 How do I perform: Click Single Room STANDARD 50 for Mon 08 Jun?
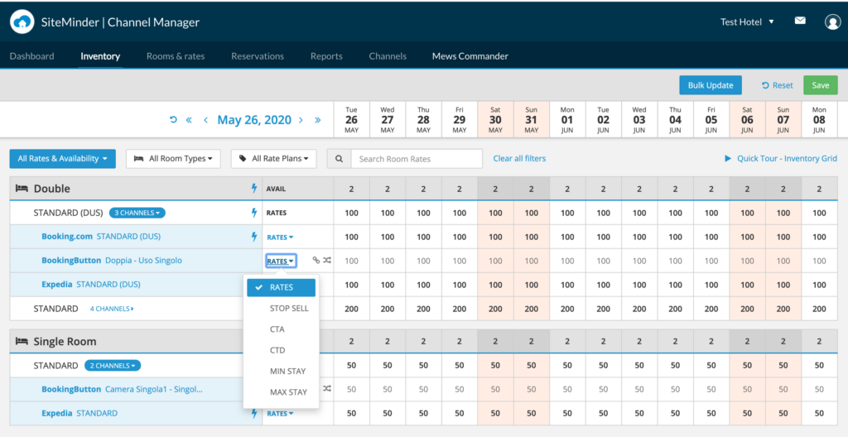tap(819, 366)
